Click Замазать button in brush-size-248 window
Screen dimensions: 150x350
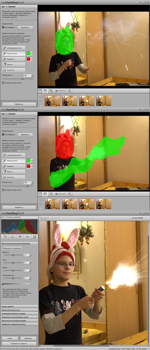(14, 166)
